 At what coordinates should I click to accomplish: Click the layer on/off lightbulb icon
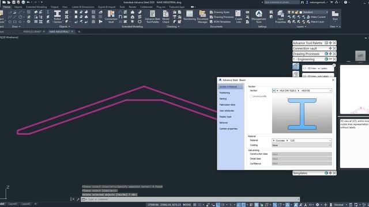[289, 12]
